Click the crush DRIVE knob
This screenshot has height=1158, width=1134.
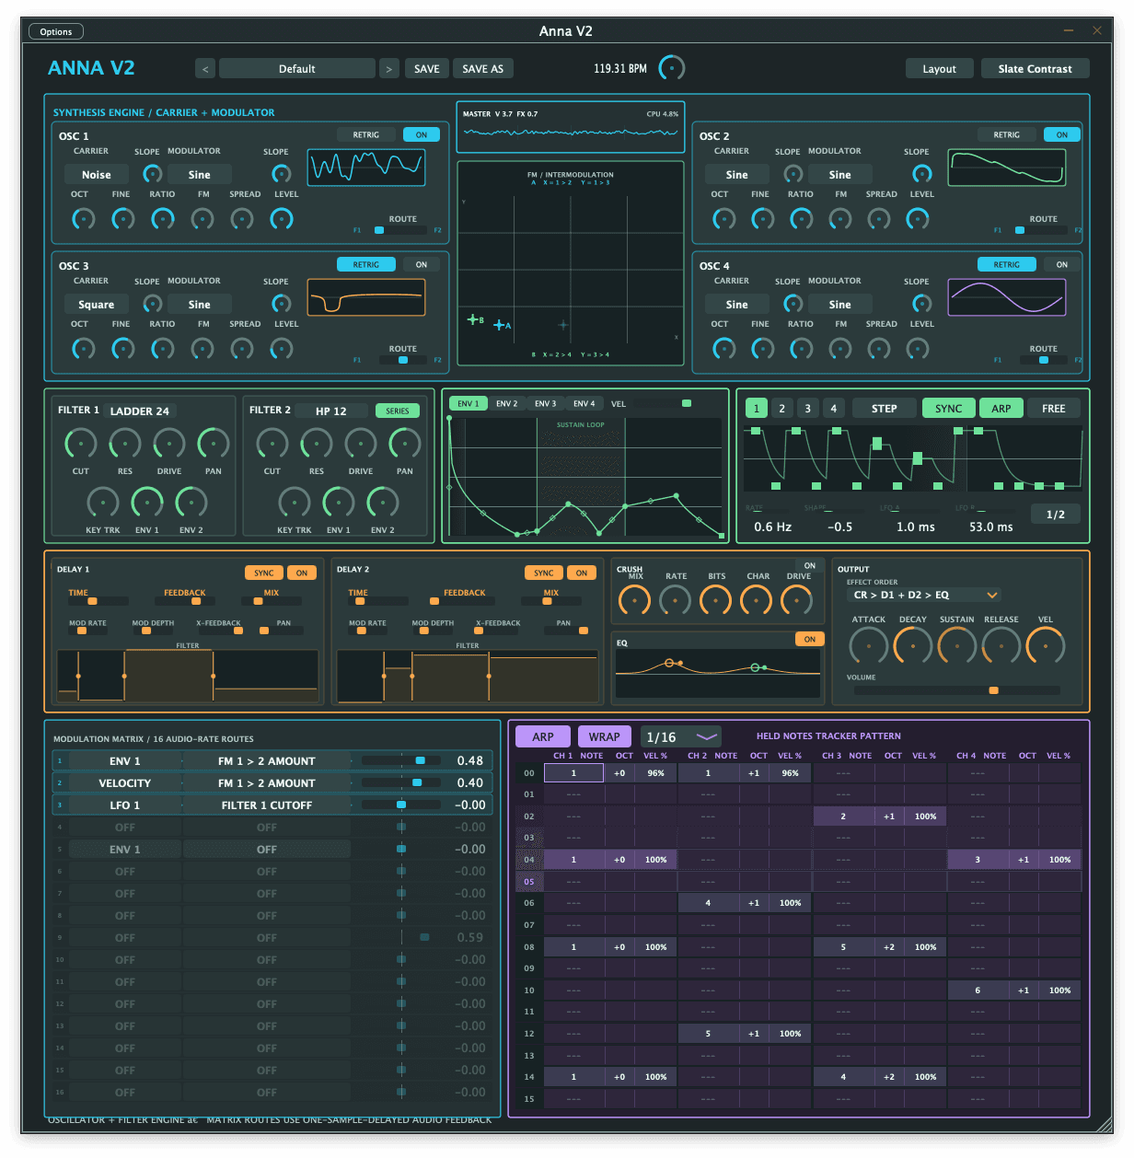[x=796, y=601]
